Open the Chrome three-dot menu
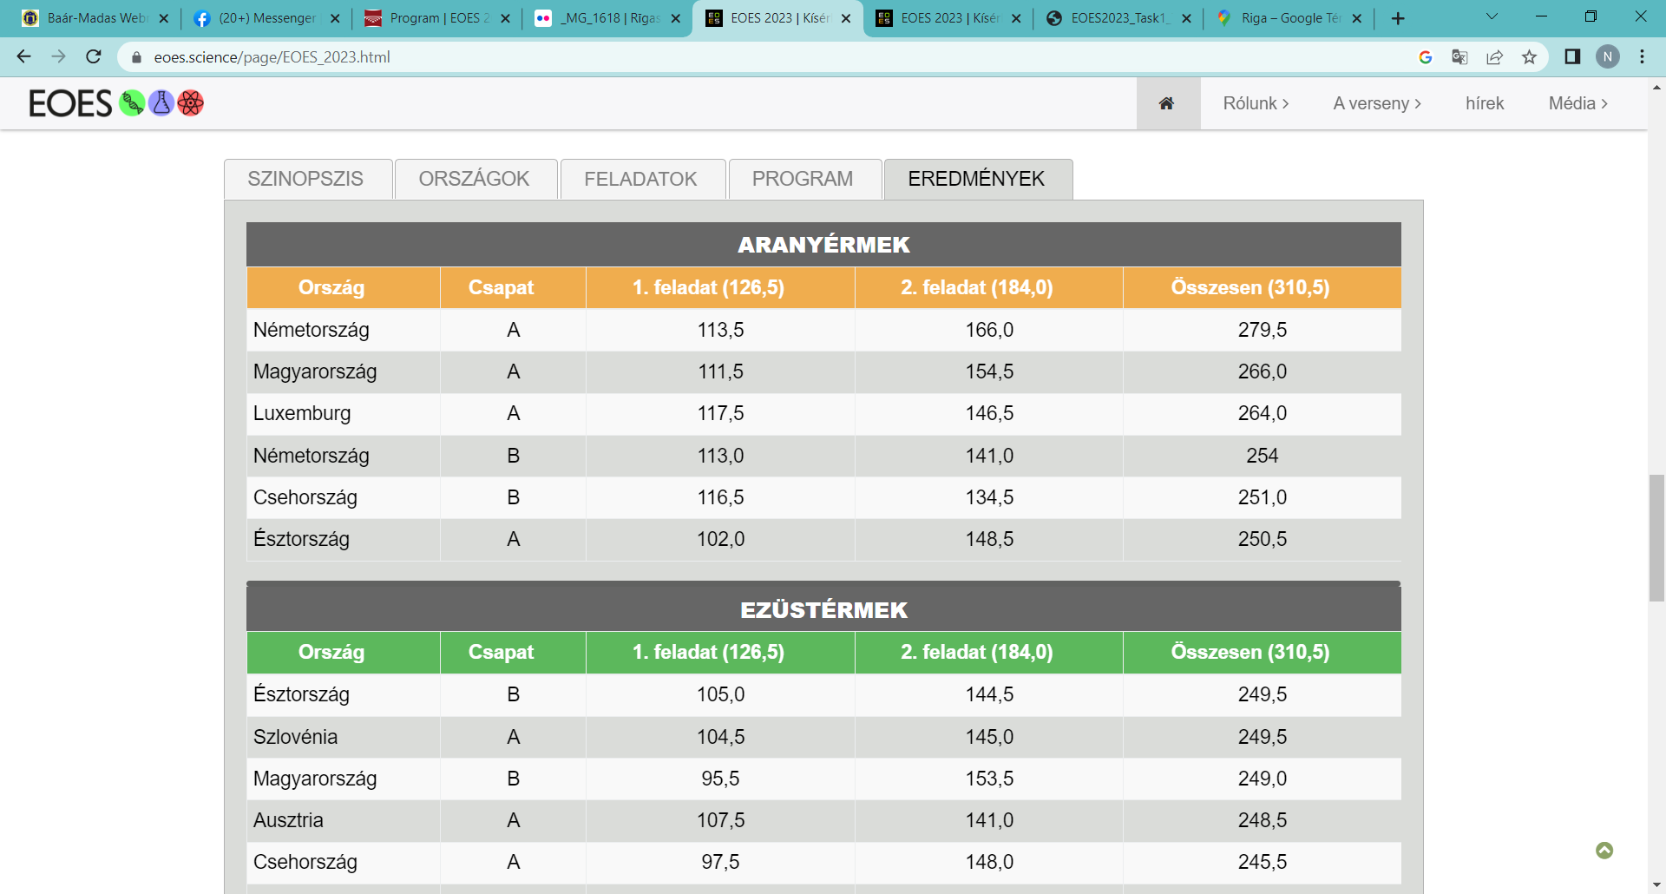 tap(1642, 57)
